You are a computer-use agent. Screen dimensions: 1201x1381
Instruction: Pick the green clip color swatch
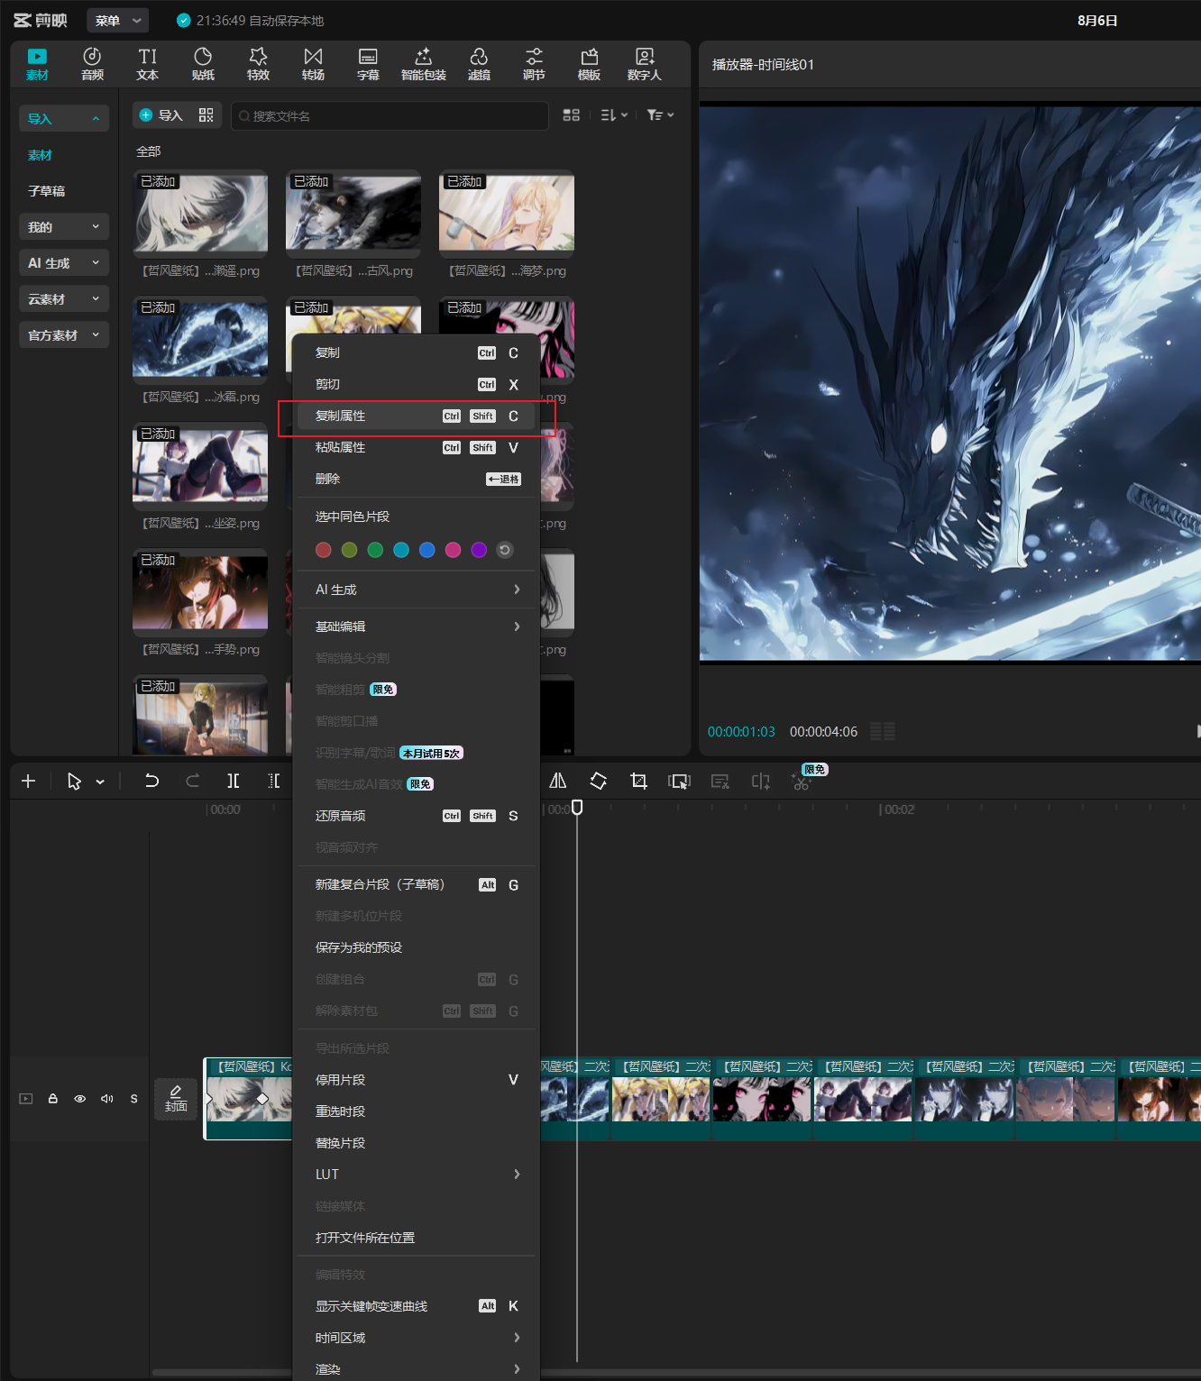375,550
